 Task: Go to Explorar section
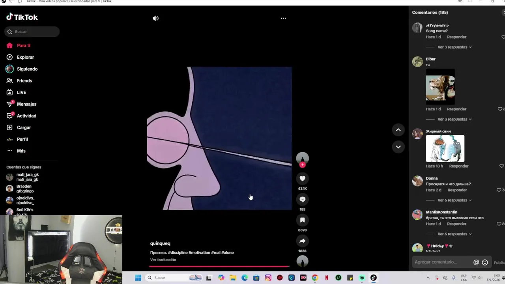tap(20, 57)
